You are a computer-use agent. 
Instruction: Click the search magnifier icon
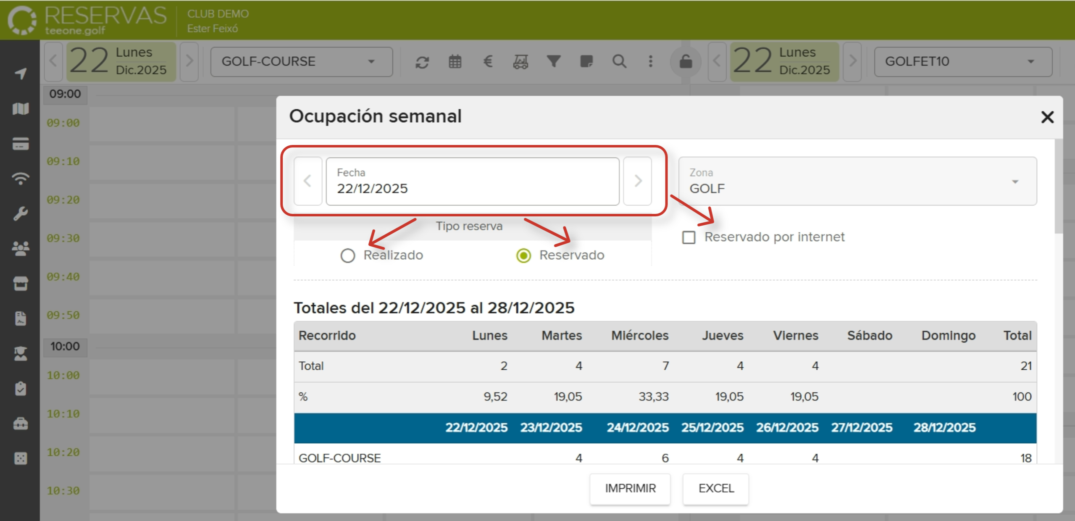click(620, 62)
